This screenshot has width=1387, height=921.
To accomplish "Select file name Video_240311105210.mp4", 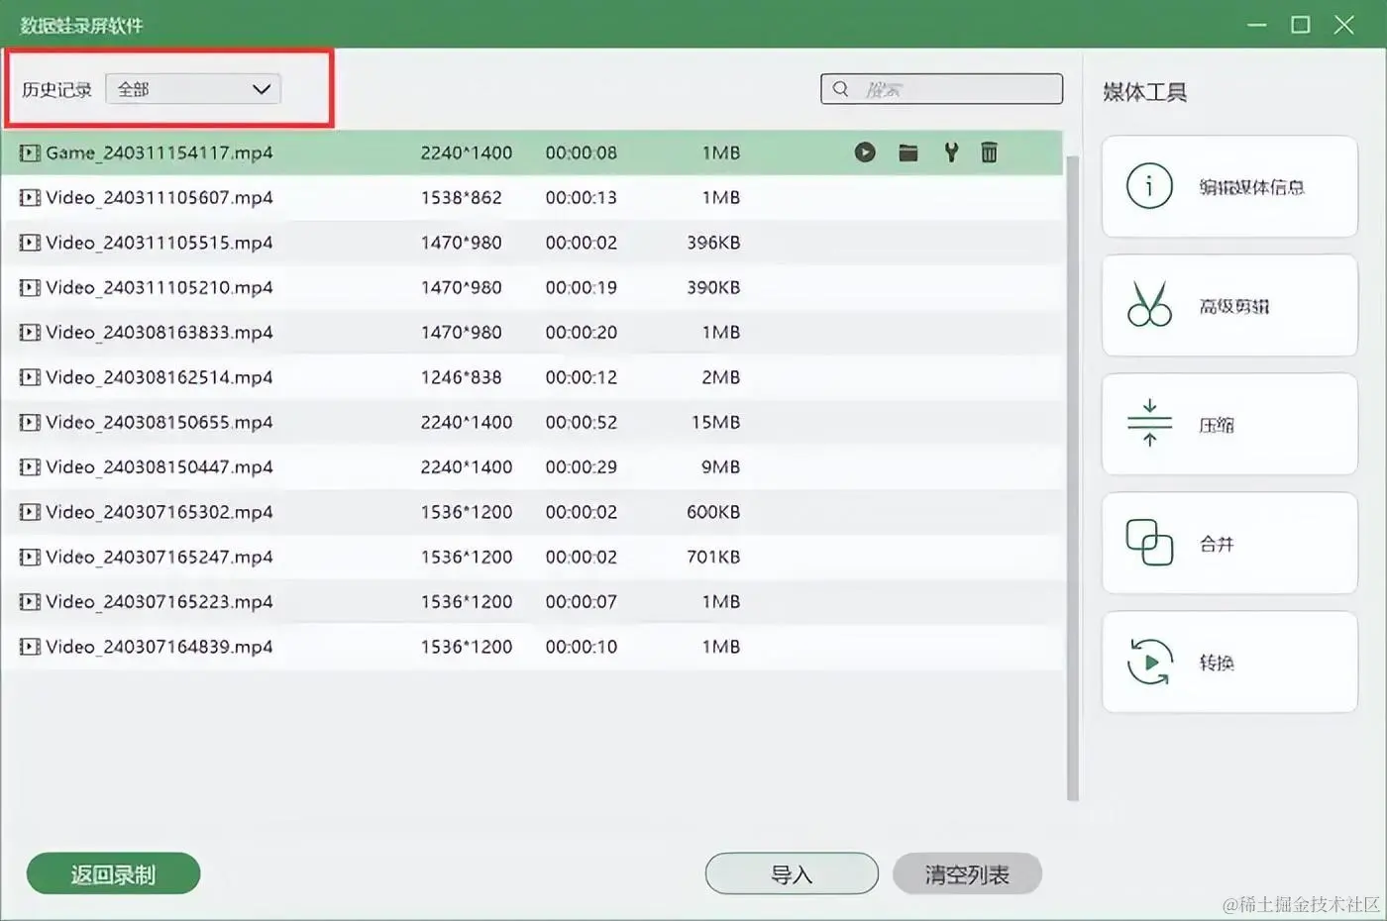I will pyautogui.click(x=160, y=288).
